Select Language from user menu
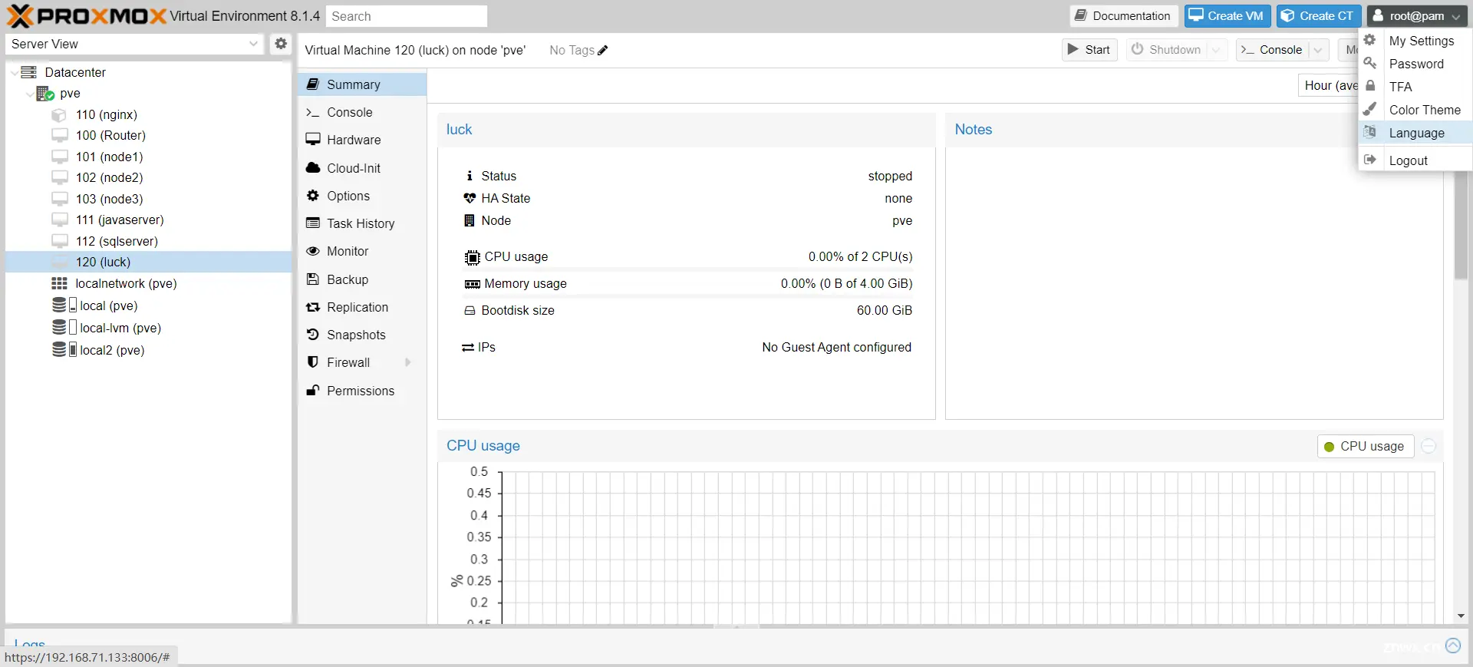The height and width of the screenshot is (667, 1473). tap(1415, 133)
